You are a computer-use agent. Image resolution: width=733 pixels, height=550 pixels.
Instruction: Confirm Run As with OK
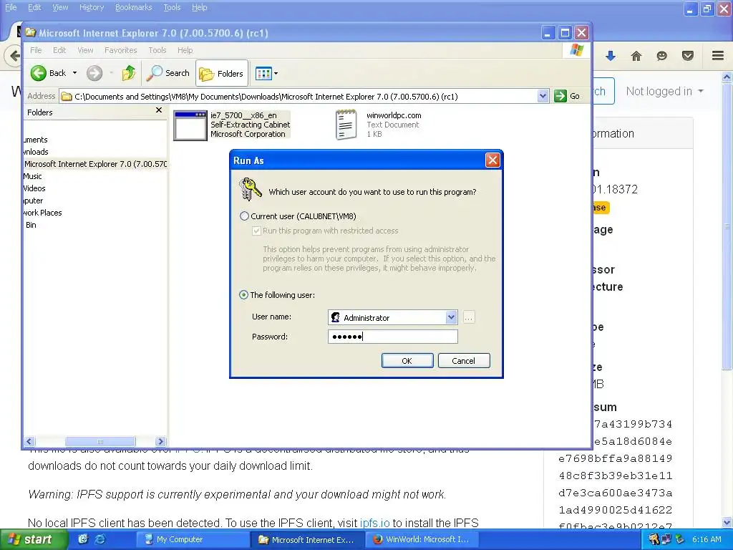[407, 361]
